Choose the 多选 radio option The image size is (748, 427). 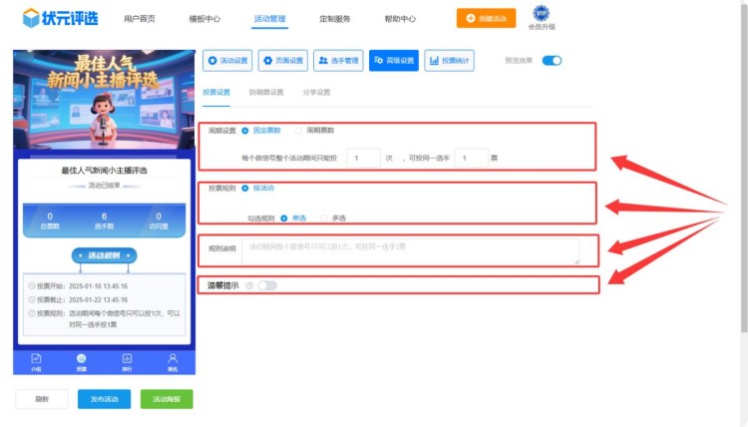tap(324, 217)
